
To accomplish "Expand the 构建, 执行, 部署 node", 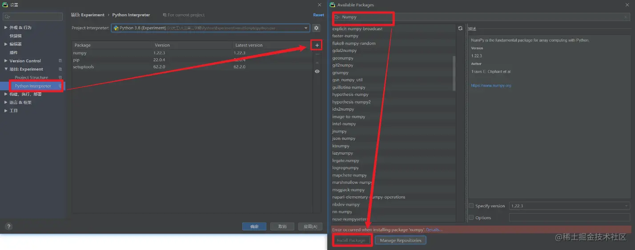I will 6,94.
